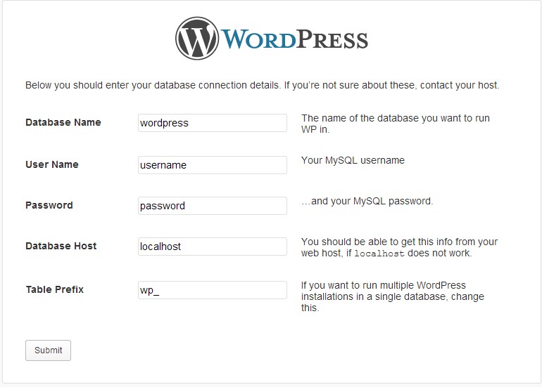Screen dimensions: 542x387
Task: Click the 'name of the database' hint text
Action: (396, 124)
